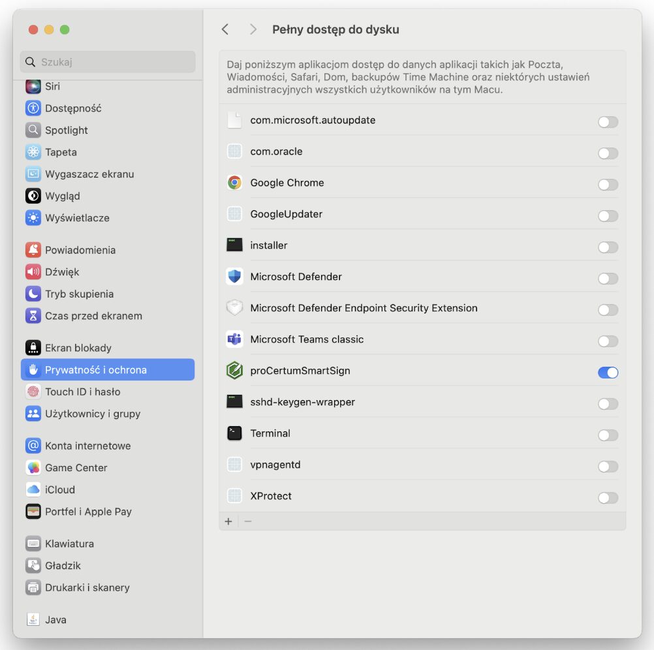Enable the installer access toggle
The height and width of the screenshot is (650, 654).
pos(608,247)
